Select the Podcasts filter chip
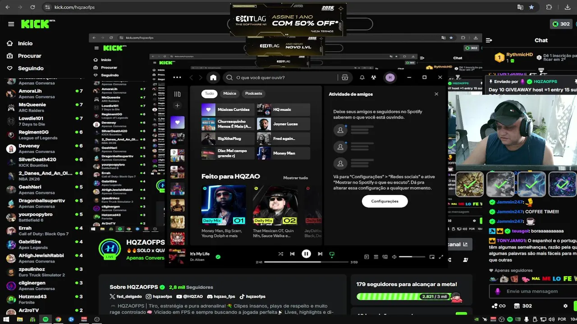This screenshot has height=324, width=577. tap(253, 93)
